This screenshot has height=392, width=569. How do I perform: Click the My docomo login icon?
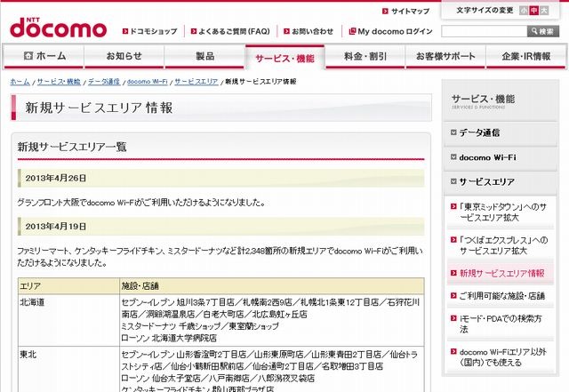(352, 32)
